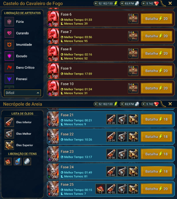The width and height of the screenshot is (177, 199).
Task: Click the Fase 8 boss portrait
Action: pos(53,53)
